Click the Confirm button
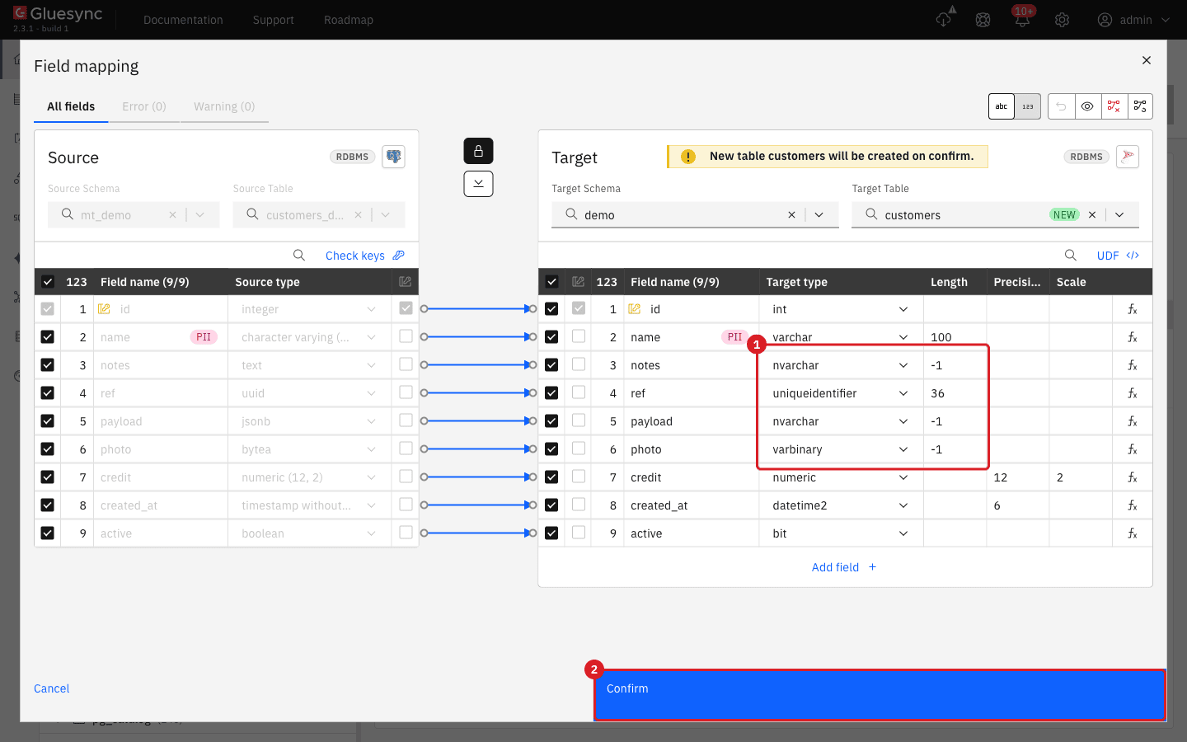Viewport: 1187px width, 742px height. click(880, 694)
